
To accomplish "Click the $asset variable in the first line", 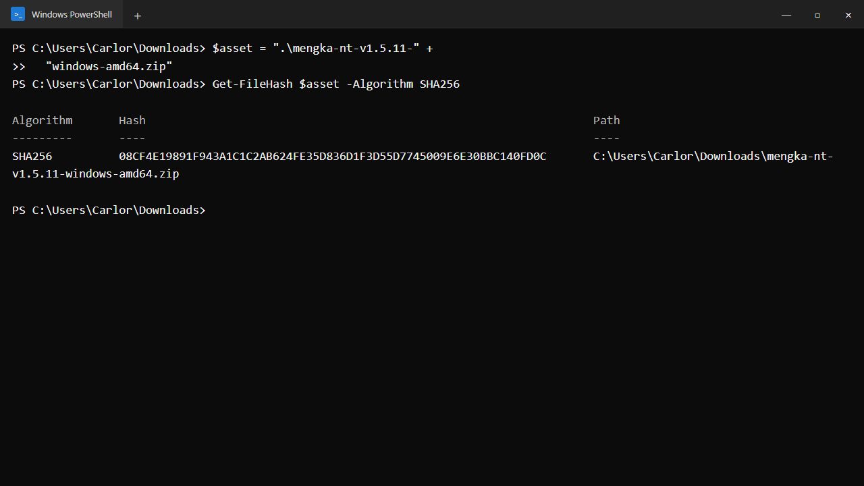I will [x=232, y=48].
